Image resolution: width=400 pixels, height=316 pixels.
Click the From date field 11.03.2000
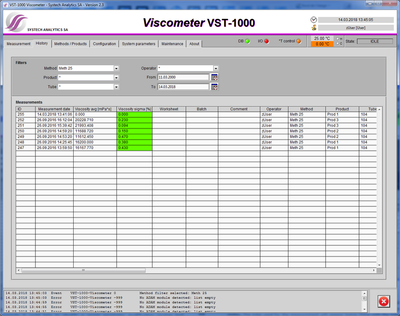point(183,77)
